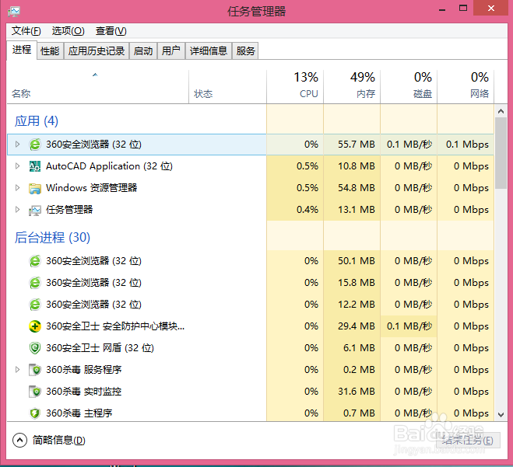The height and width of the screenshot is (467, 513).
Task: Select the 360杀毒 主程序 name text
Action: (79, 413)
